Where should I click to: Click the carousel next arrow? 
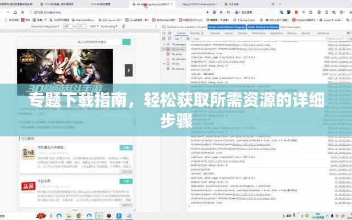pos(129,70)
